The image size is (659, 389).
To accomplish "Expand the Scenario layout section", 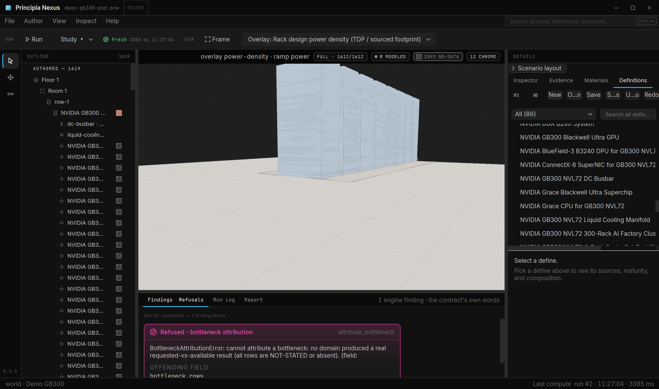I will coord(537,68).
